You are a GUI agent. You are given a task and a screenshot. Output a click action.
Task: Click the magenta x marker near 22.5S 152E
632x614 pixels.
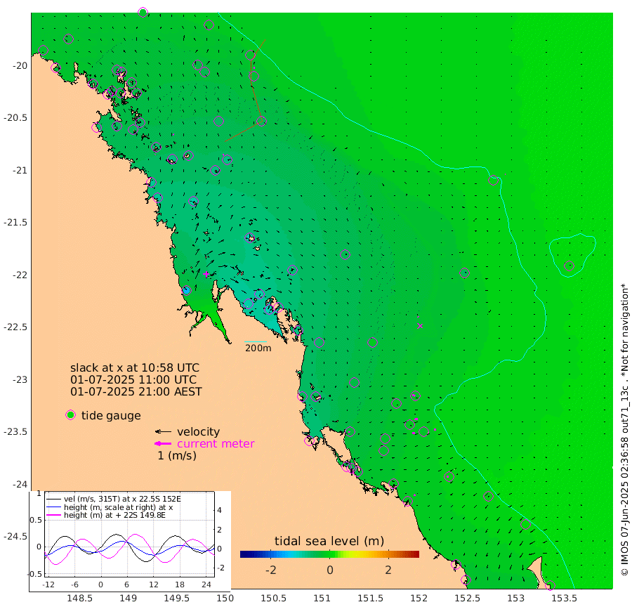(x=420, y=326)
